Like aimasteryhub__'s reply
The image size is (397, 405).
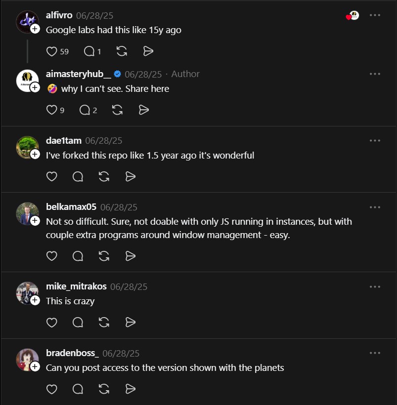coord(51,110)
